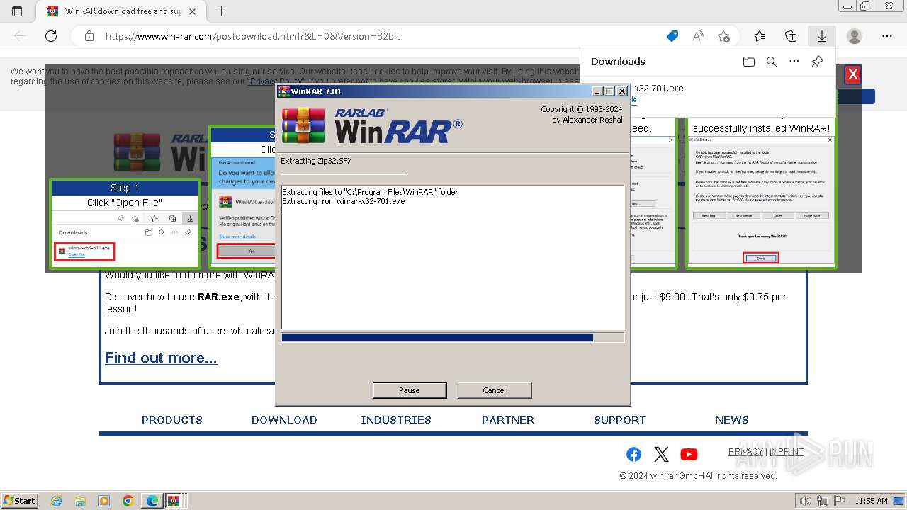The height and width of the screenshot is (510, 907).
Task: Click inside the extraction log text area
Action: [453, 257]
